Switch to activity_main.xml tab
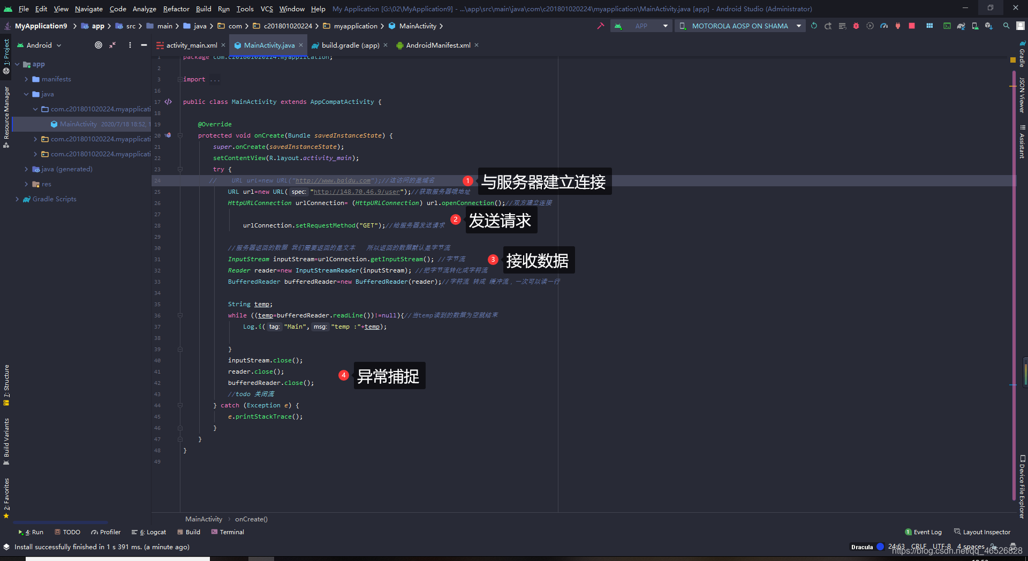This screenshot has width=1028, height=561. [x=191, y=46]
